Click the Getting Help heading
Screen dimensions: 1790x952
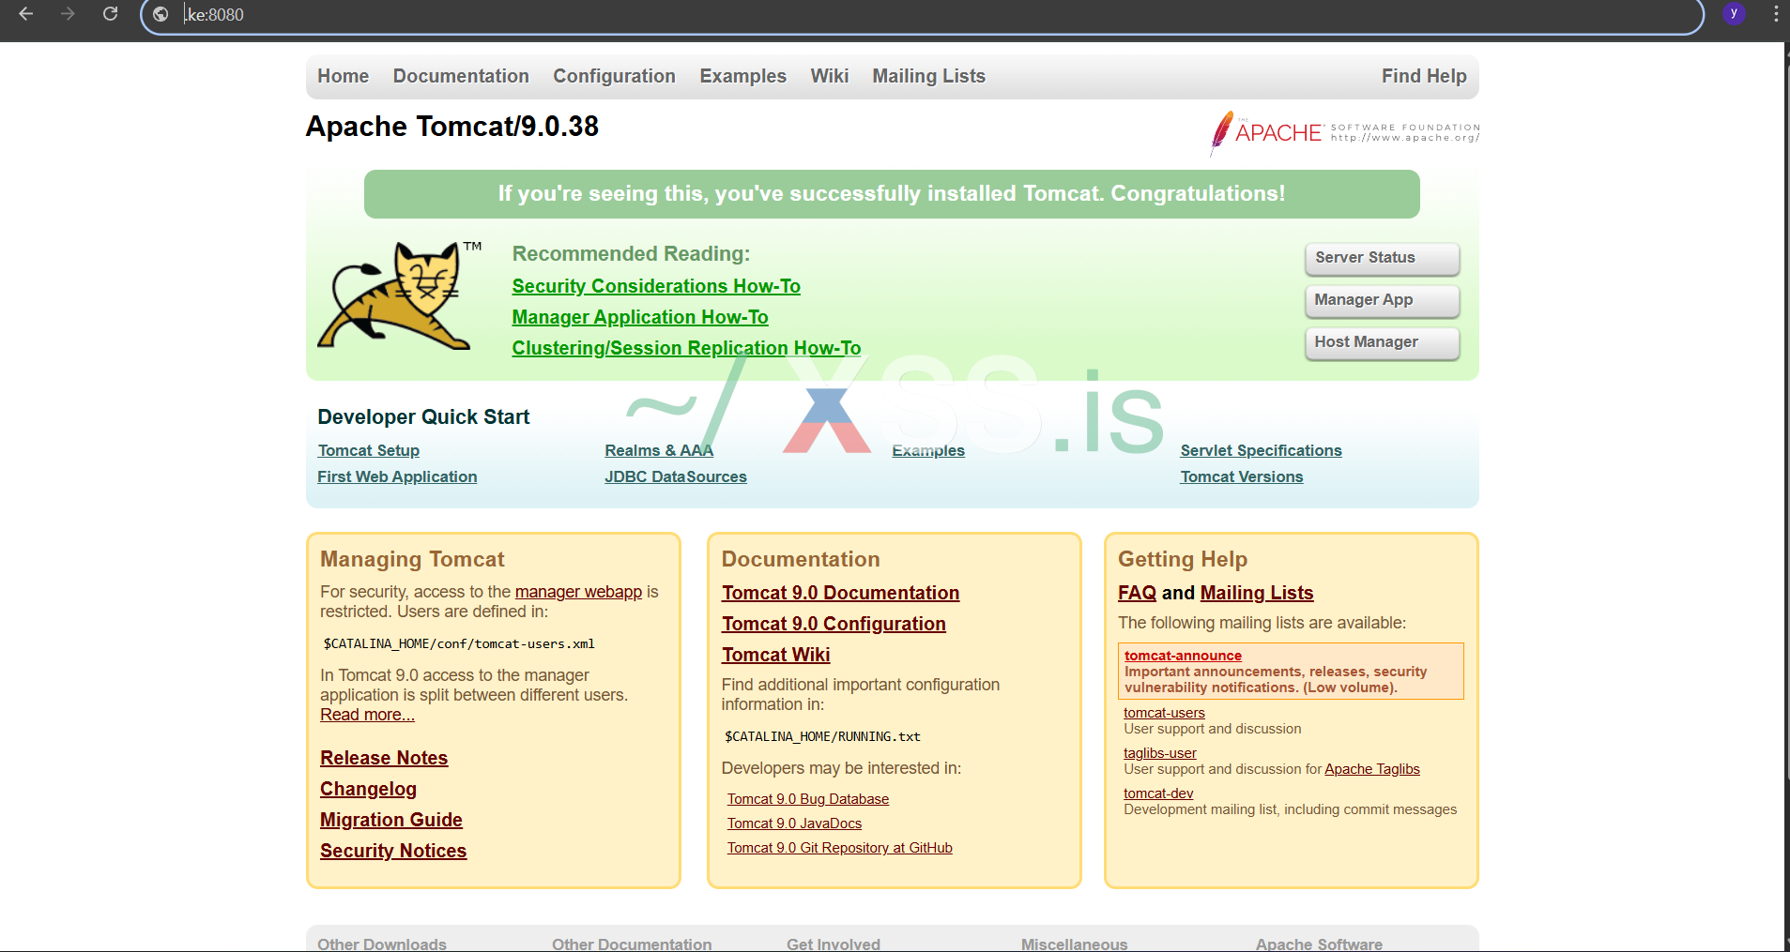point(1183,559)
